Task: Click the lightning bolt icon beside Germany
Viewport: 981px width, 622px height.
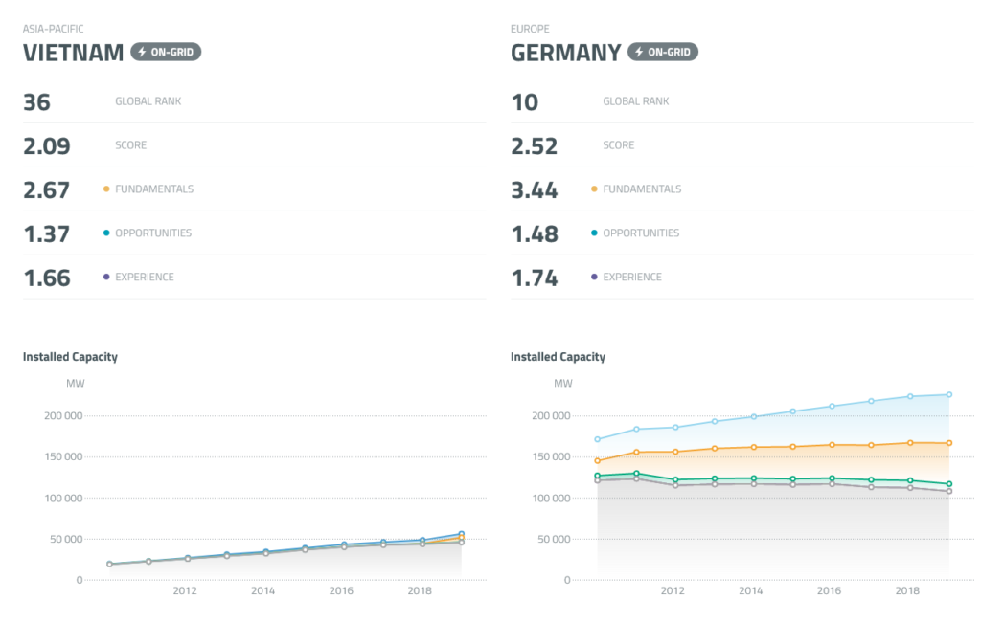Action: click(x=639, y=52)
